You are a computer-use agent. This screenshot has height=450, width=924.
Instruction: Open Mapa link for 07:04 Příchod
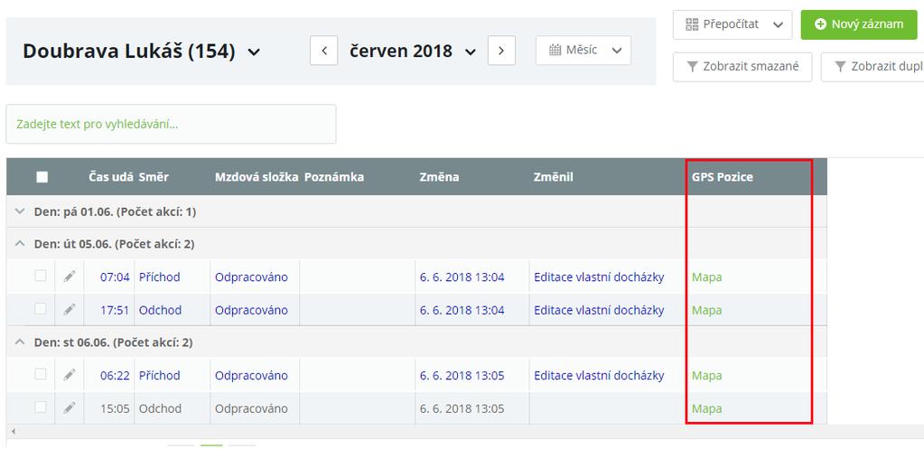[x=706, y=277]
